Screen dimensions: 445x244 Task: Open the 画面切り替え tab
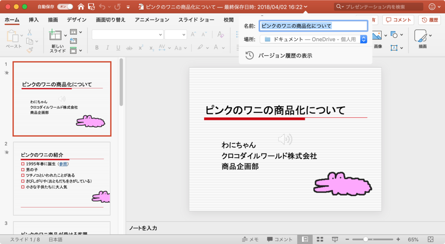pyautogui.click(x=110, y=20)
